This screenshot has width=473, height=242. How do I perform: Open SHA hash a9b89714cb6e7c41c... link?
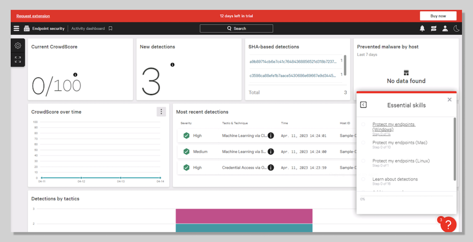pos(293,62)
